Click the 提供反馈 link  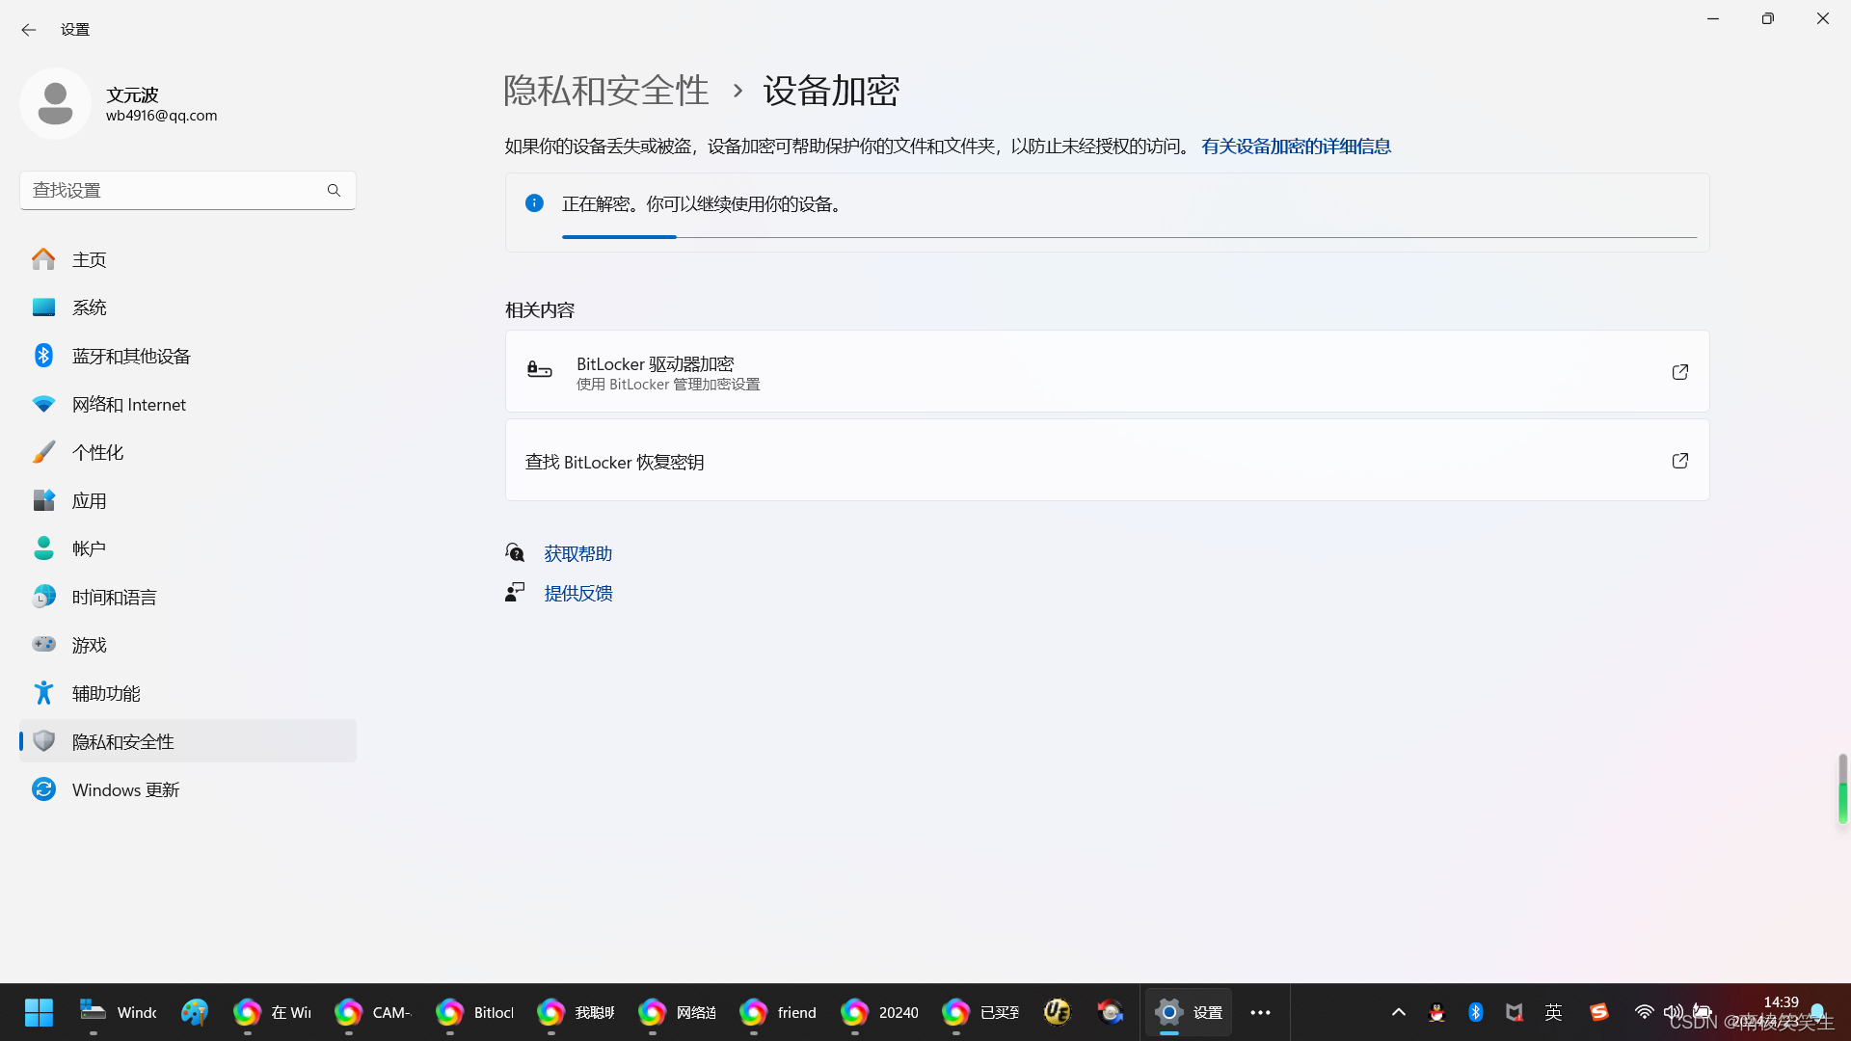tap(577, 592)
